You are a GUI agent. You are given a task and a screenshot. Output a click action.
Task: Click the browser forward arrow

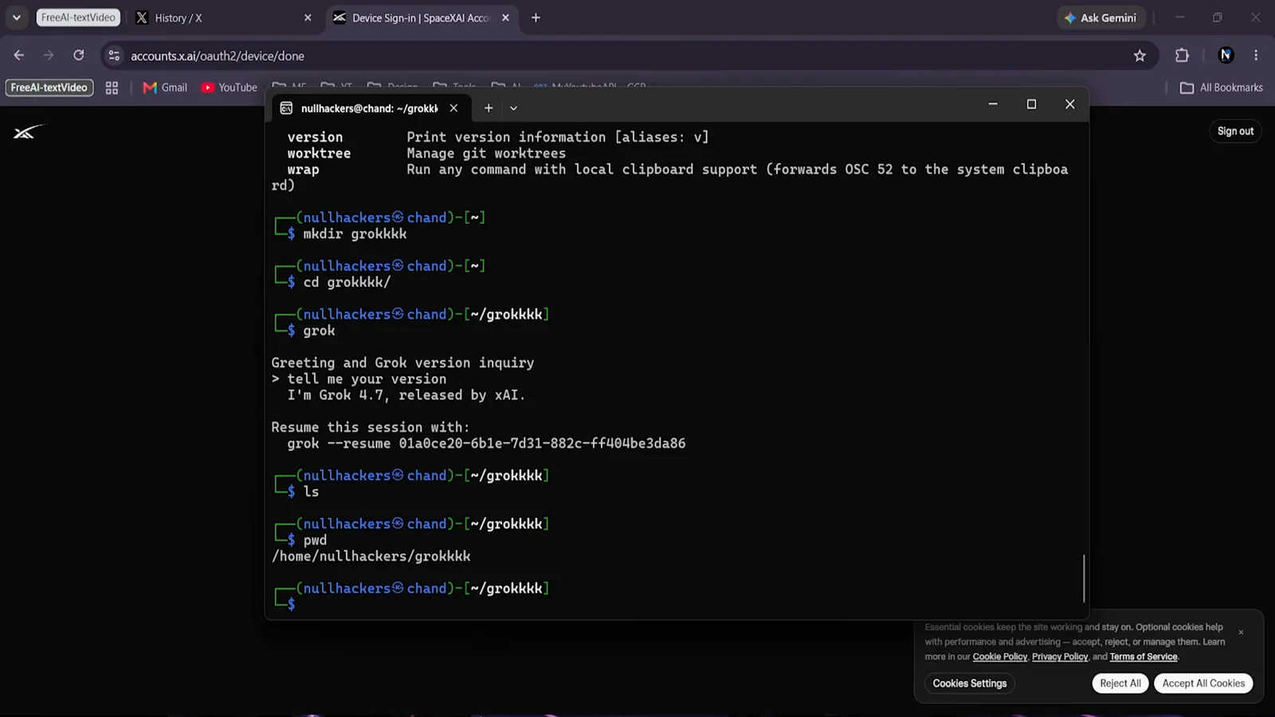pyautogui.click(x=49, y=55)
